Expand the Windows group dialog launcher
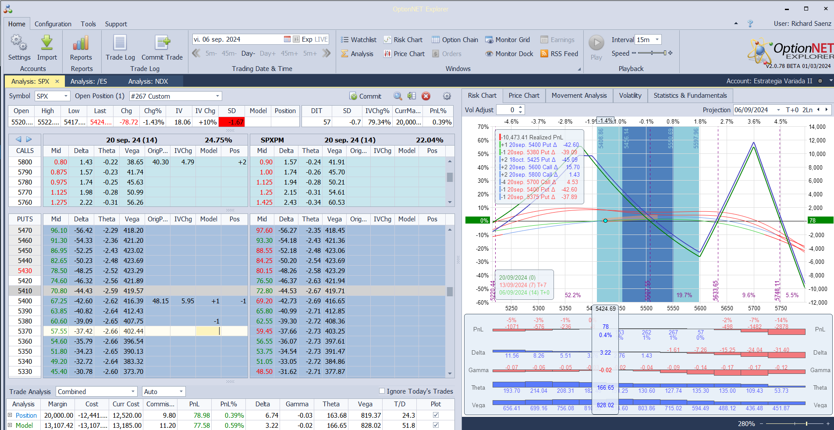The width and height of the screenshot is (834, 430). [x=579, y=69]
